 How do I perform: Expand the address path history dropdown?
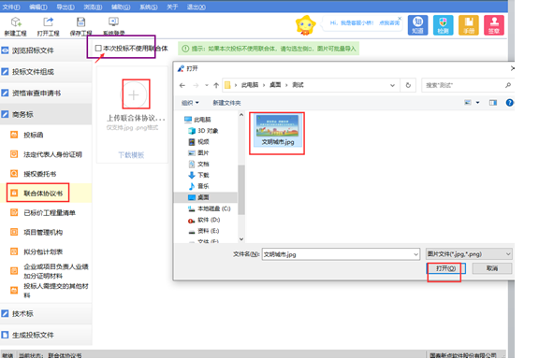click(392, 85)
